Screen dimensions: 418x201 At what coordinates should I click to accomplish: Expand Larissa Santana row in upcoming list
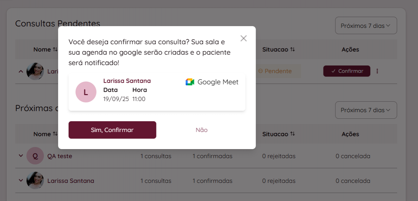[x=21, y=180]
